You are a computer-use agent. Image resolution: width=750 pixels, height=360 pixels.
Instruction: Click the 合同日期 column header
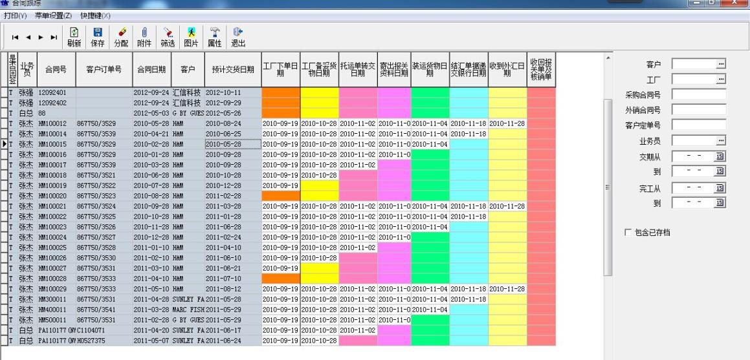[152, 70]
